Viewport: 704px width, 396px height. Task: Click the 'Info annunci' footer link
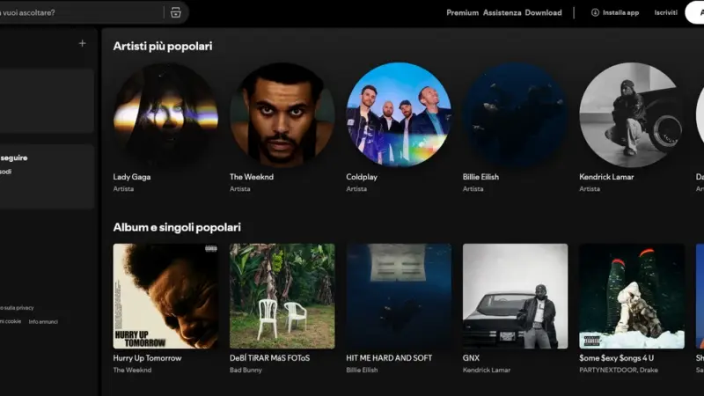(x=43, y=321)
